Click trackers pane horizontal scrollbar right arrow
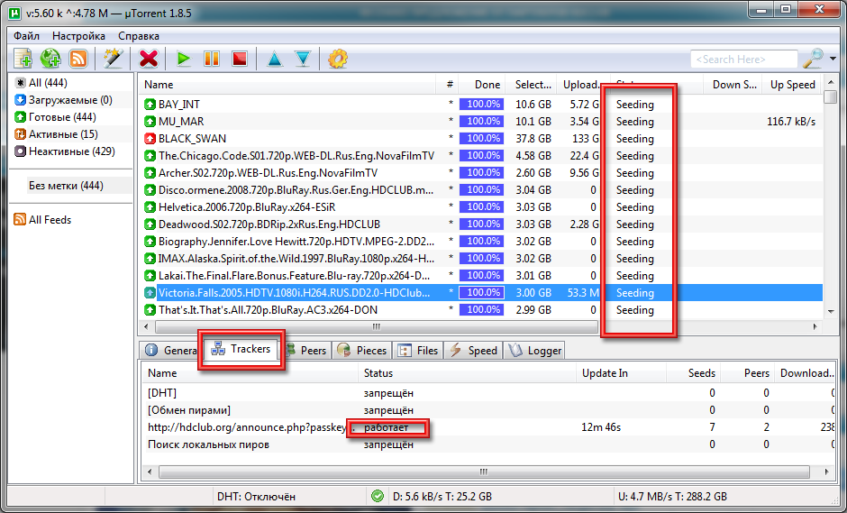 click(x=827, y=472)
